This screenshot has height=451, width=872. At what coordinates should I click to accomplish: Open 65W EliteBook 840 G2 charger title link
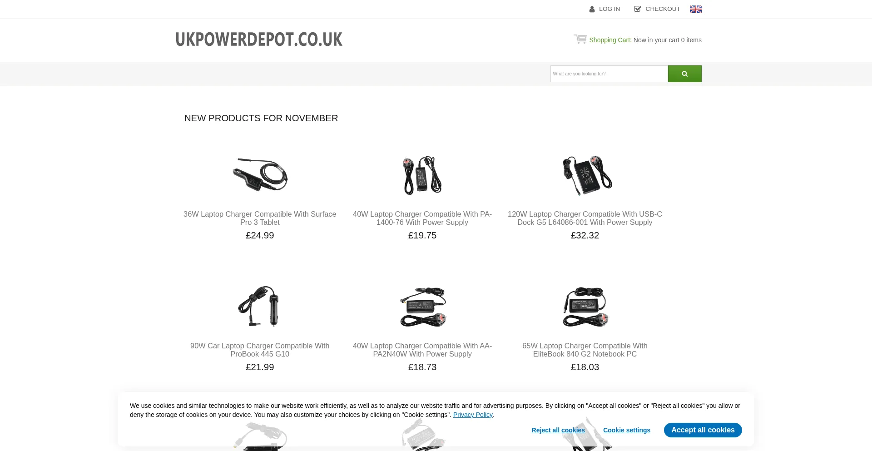coord(585,350)
